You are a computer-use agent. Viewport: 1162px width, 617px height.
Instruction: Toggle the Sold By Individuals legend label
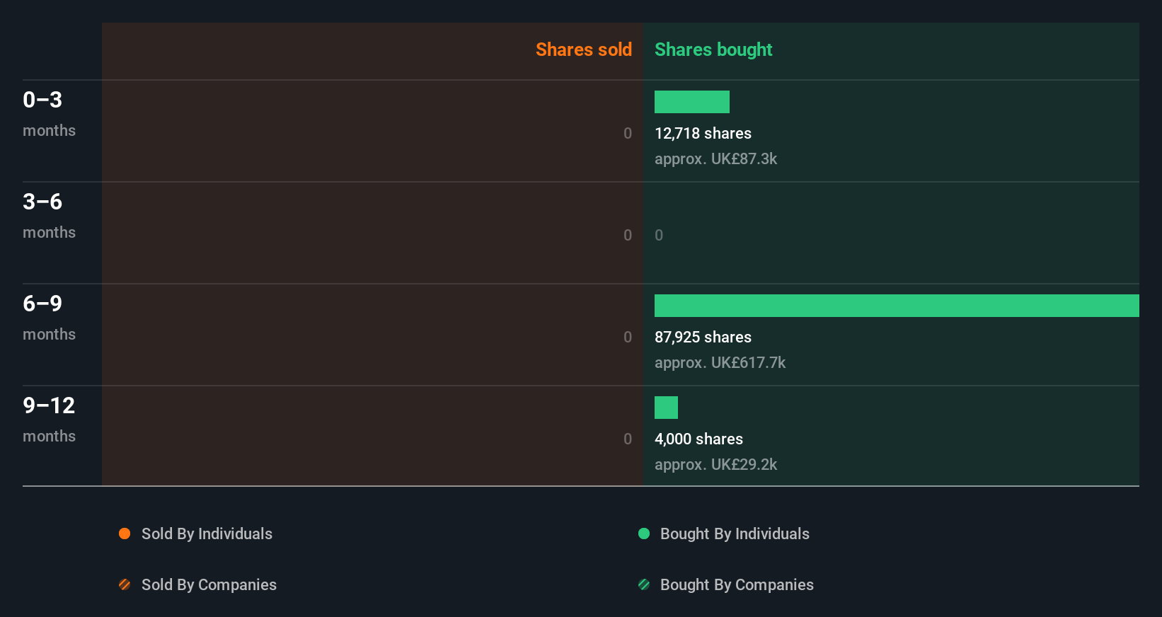(207, 534)
